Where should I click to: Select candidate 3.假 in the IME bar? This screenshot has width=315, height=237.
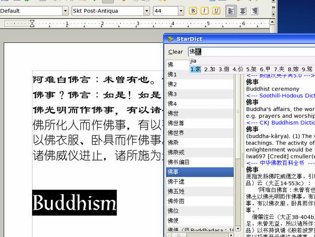point(224,69)
